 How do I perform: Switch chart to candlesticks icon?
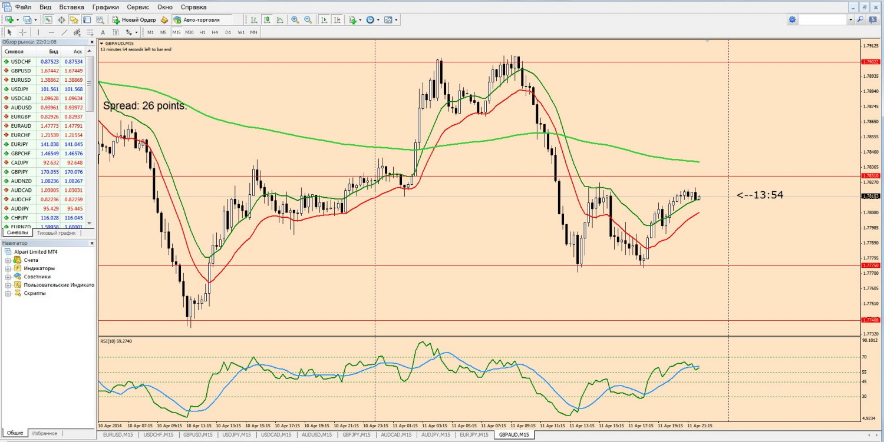(x=267, y=19)
